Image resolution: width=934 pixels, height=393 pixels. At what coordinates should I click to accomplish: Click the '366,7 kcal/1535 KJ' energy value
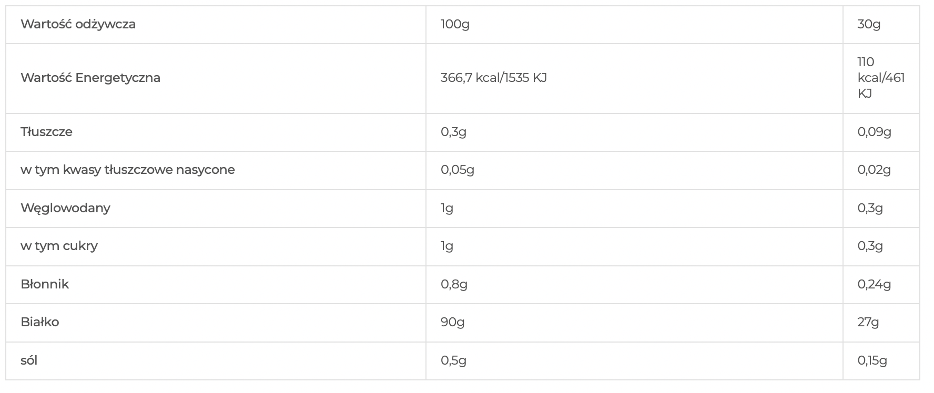click(x=493, y=78)
